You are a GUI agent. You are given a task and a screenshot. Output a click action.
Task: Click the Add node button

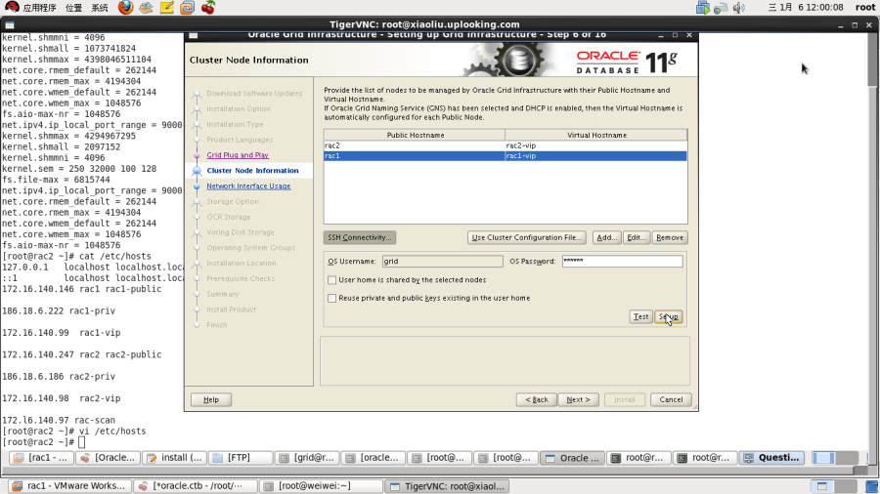click(x=606, y=237)
